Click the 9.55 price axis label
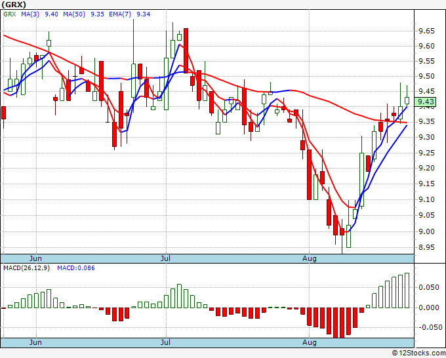The height and width of the screenshot is (358, 446). coord(427,62)
